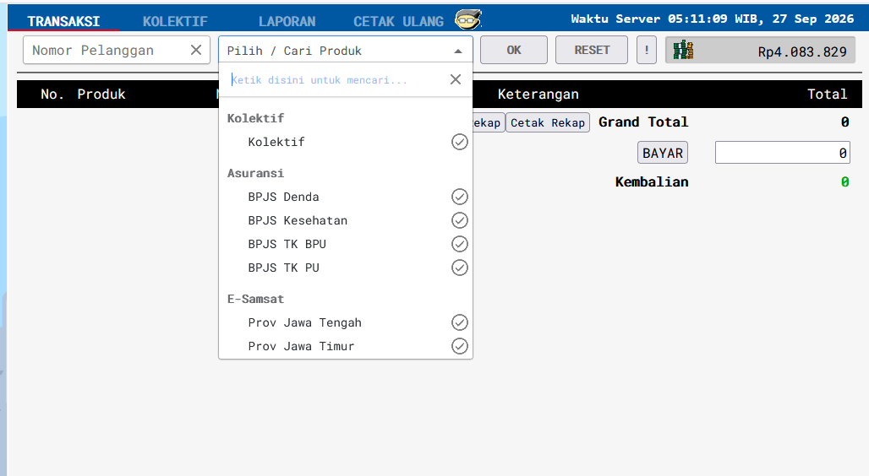Image resolution: width=869 pixels, height=476 pixels.
Task: Toggle the check circle beside Kolektif
Action: (460, 143)
